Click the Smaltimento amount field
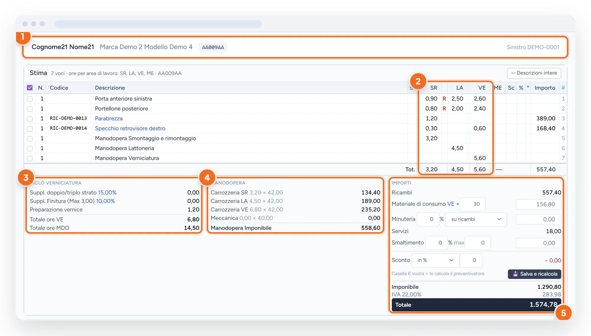This screenshot has width=591, height=336. pyautogui.click(x=538, y=243)
